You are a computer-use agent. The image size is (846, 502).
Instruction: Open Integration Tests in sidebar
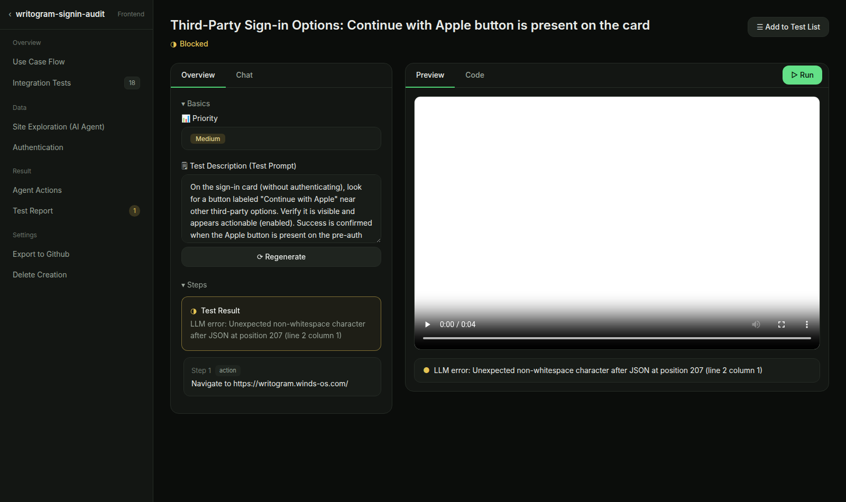click(76, 83)
